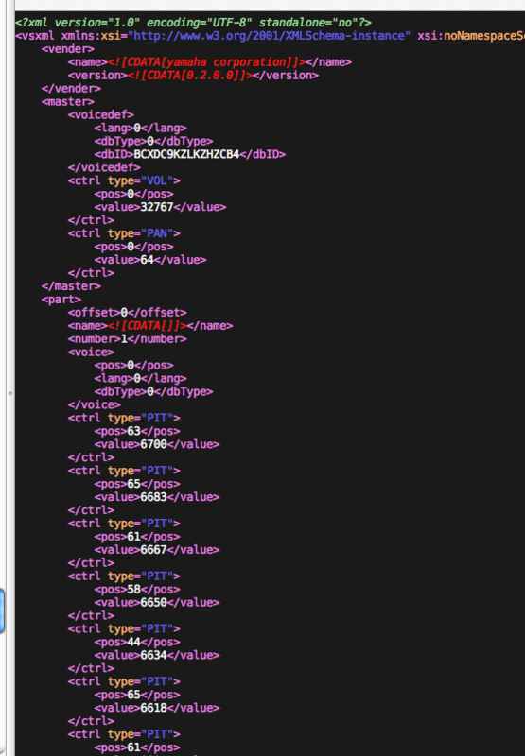Click the offset 0 line

coord(128,313)
